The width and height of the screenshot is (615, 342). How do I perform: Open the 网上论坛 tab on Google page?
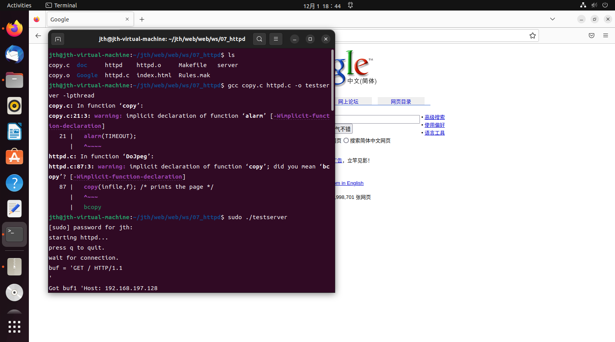coord(348,101)
